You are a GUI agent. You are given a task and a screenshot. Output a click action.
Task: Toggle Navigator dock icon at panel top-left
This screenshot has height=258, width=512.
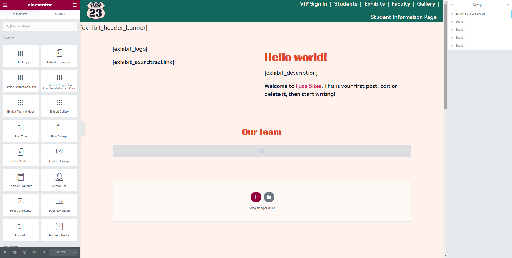(x=453, y=5)
